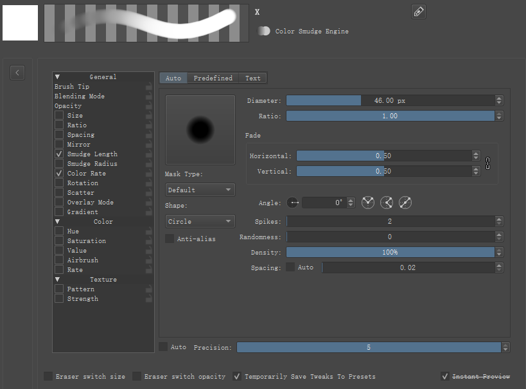Viewport: 526px width, 389px height.
Task: Collapse the preset panel with back arrow
Action: coord(17,73)
